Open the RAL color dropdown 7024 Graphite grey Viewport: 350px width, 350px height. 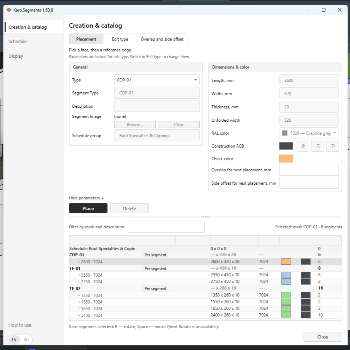[x=309, y=133]
